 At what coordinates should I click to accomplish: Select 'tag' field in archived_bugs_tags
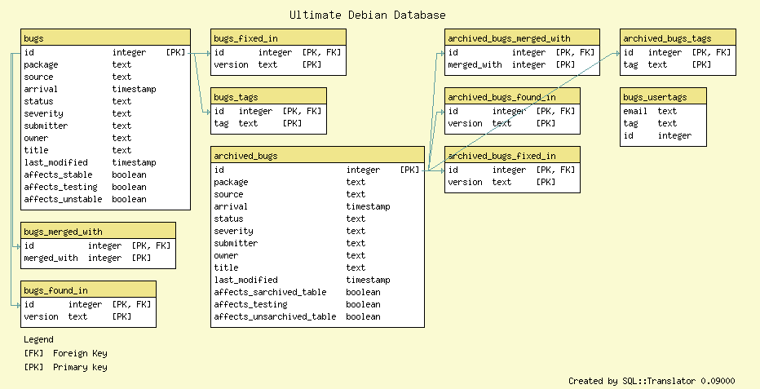pos(630,64)
